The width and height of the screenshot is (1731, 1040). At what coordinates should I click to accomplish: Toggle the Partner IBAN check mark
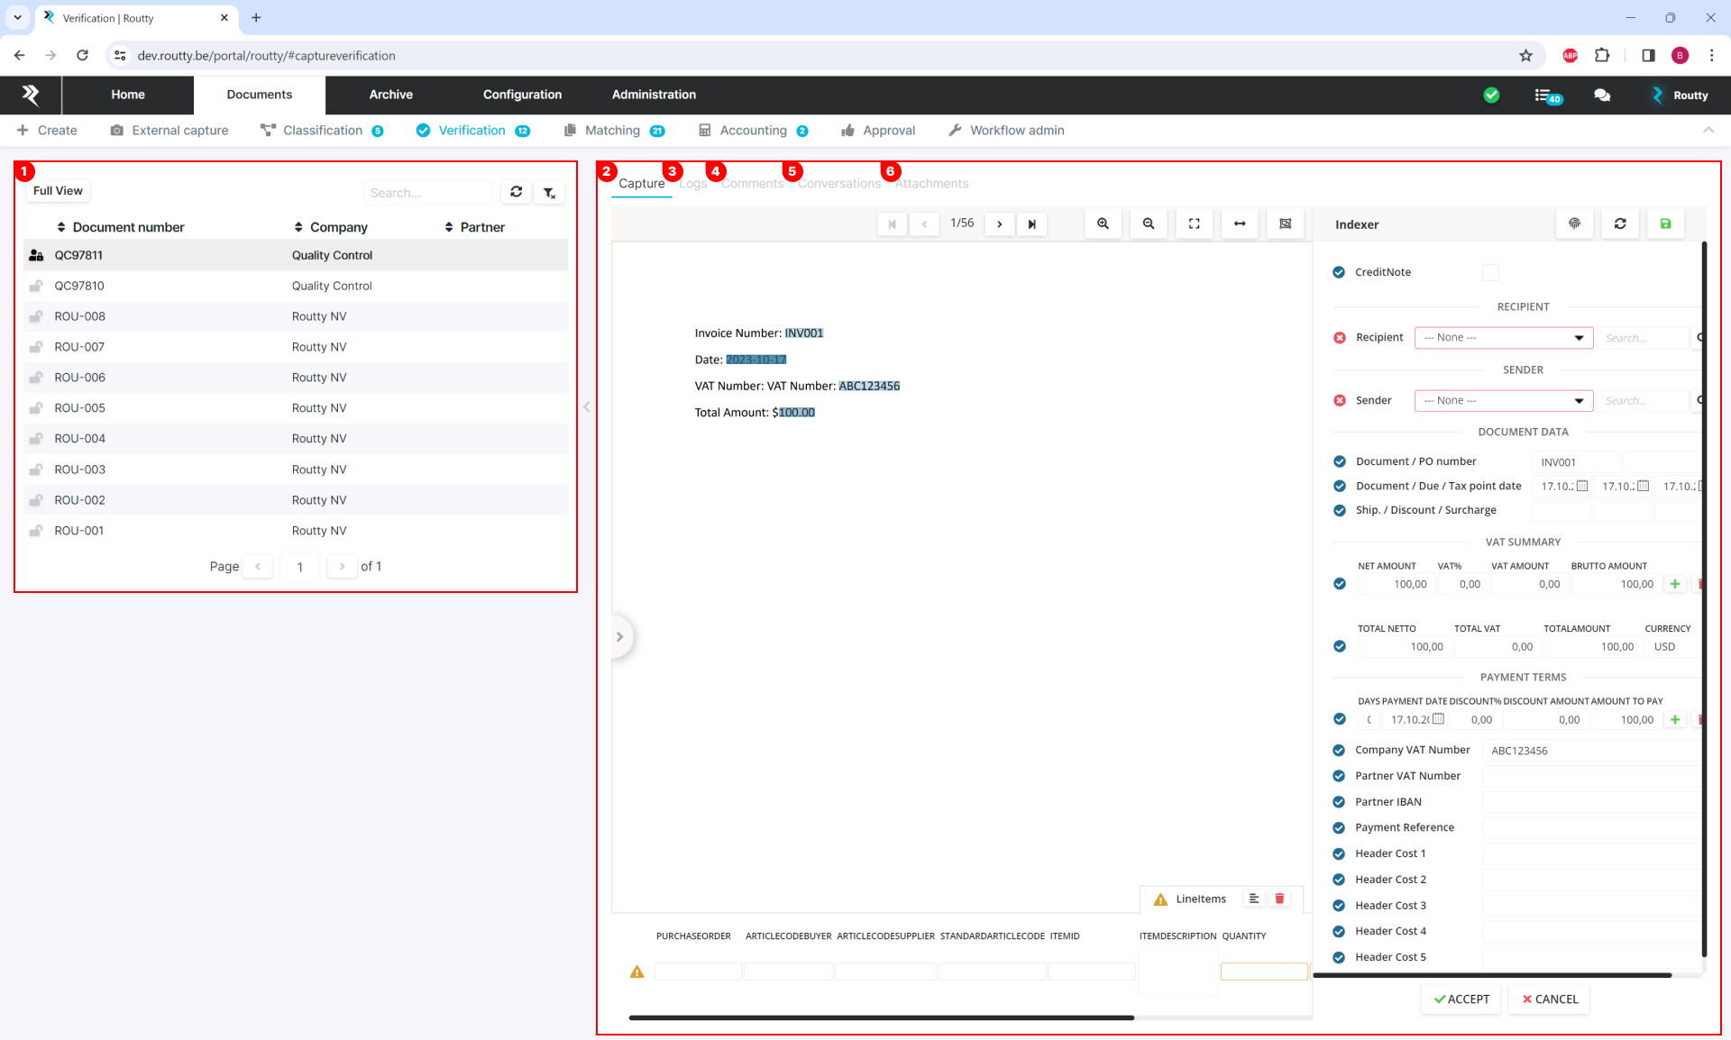pyautogui.click(x=1339, y=802)
